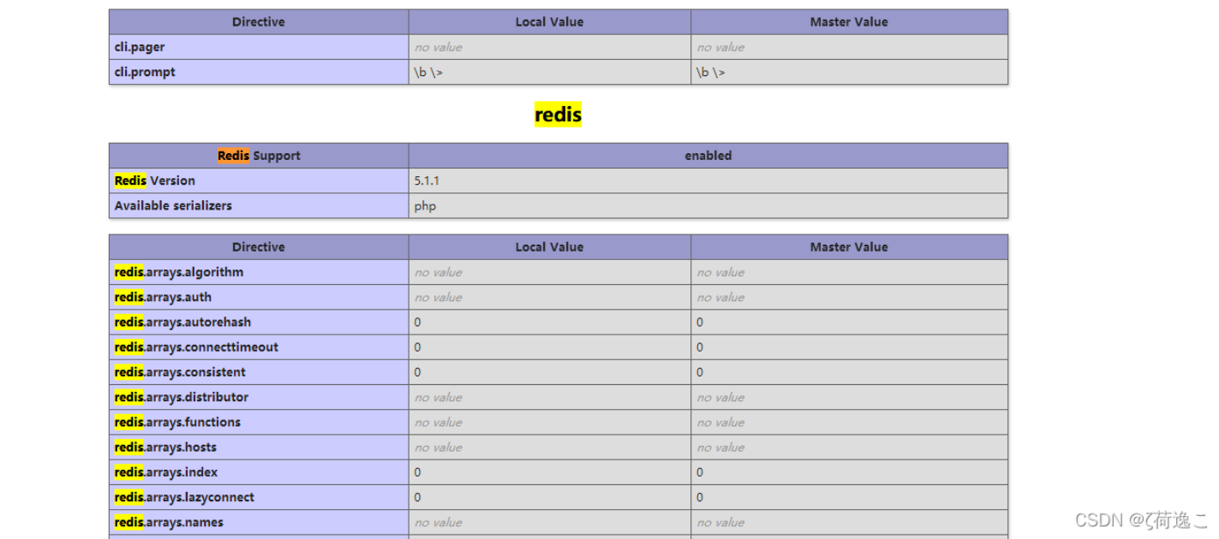Select the 'Available serializers' row label

click(259, 205)
